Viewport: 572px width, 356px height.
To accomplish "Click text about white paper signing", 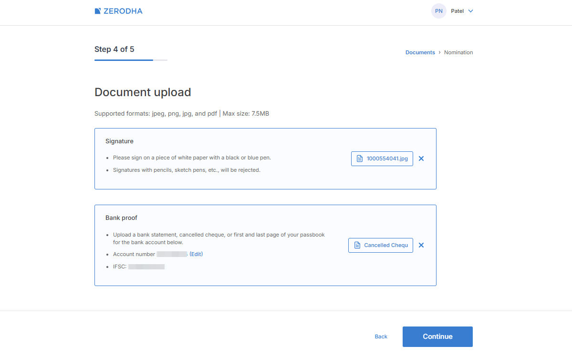I will 192,158.
